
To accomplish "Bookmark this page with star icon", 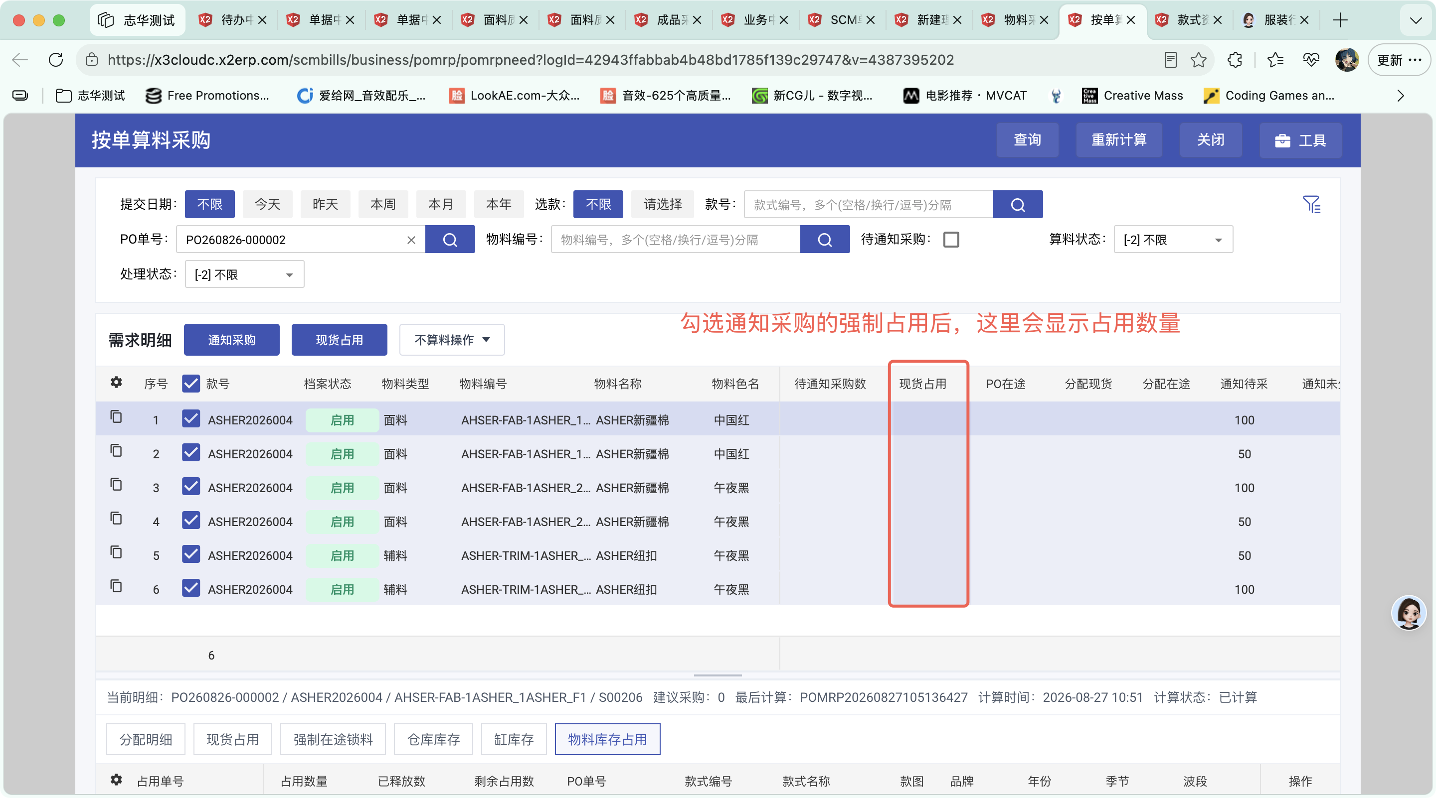I will pos(1199,60).
